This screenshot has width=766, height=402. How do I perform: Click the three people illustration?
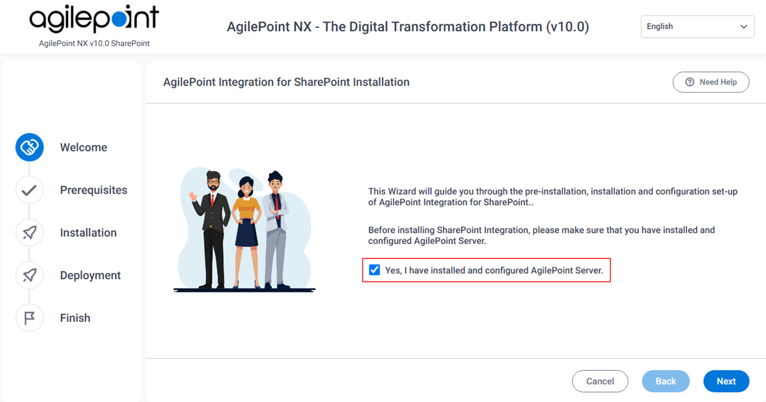tap(244, 231)
